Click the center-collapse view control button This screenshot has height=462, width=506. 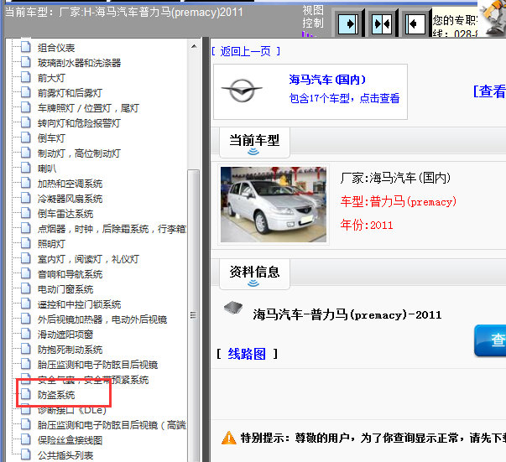(x=382, y=23)
